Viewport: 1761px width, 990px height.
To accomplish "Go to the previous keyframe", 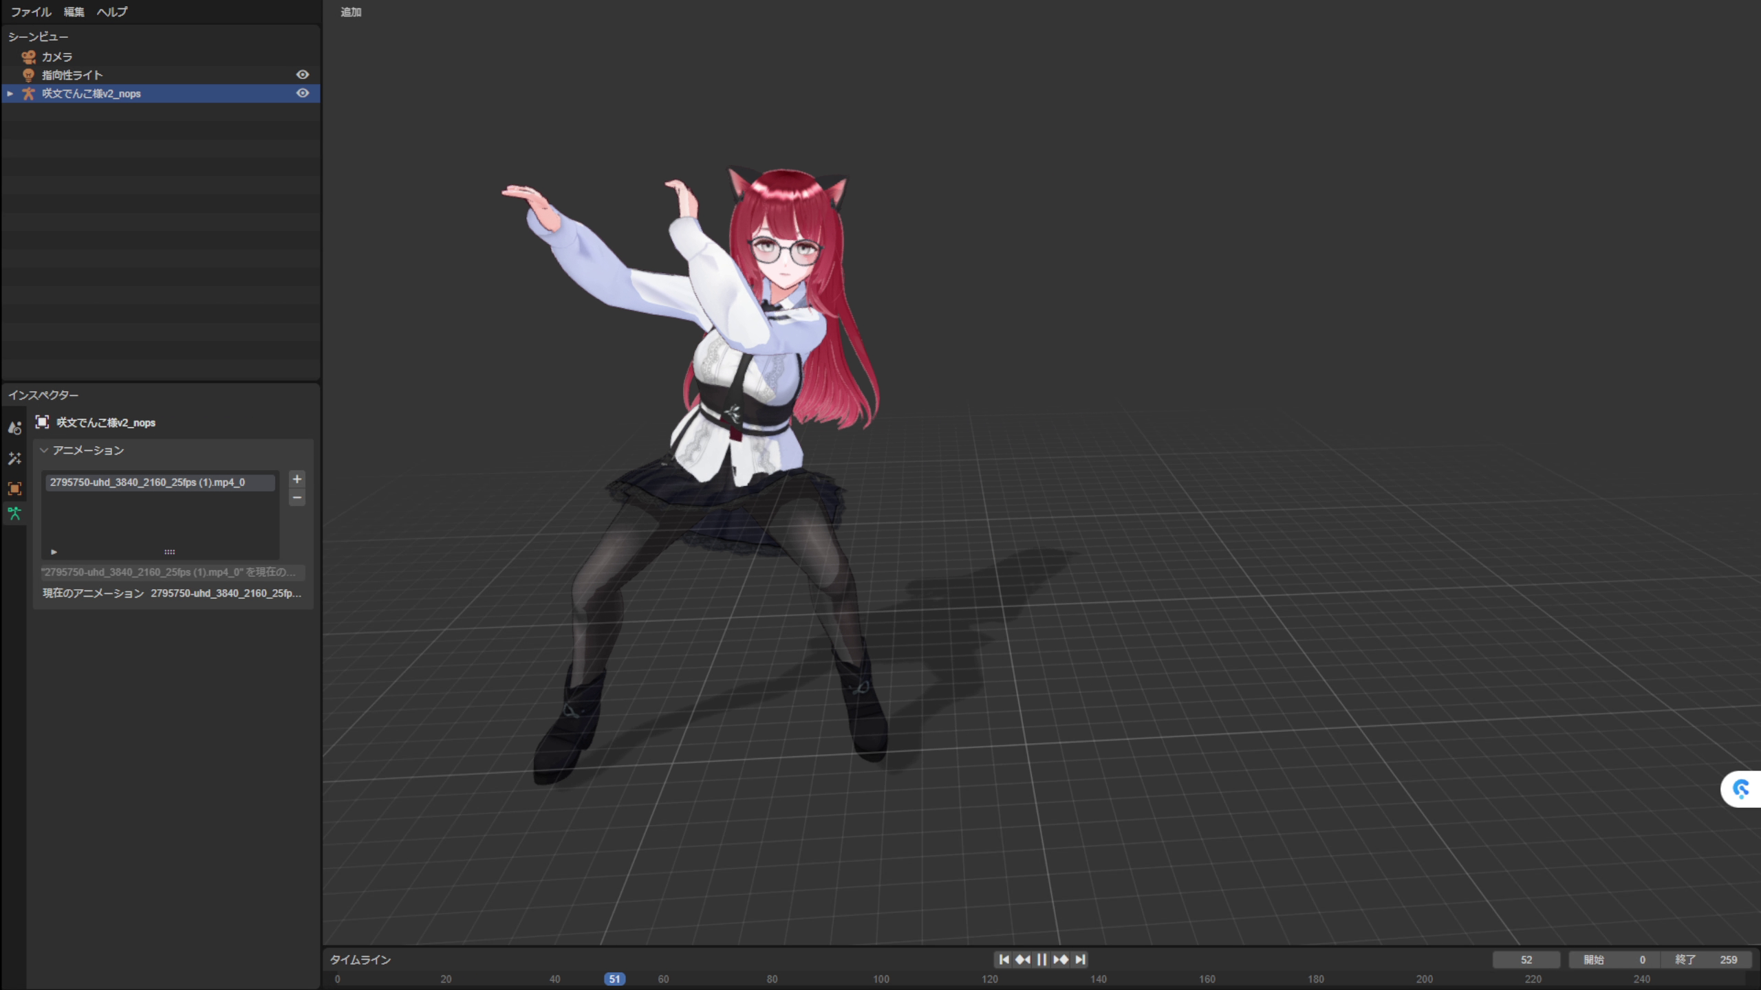I will click(1023, 960).
